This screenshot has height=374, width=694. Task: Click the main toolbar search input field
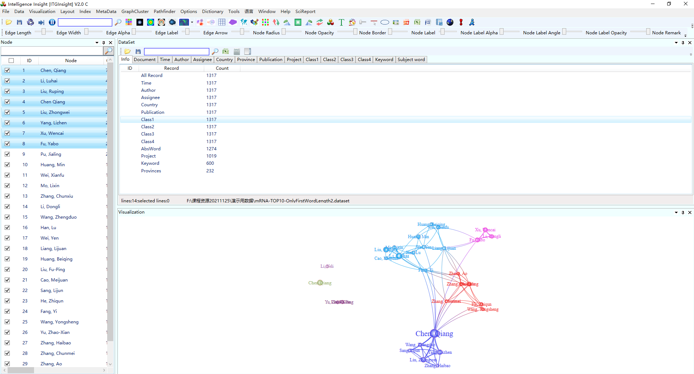(x=85, y=22)
